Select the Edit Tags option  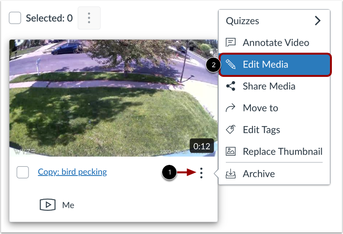[274, 130]
